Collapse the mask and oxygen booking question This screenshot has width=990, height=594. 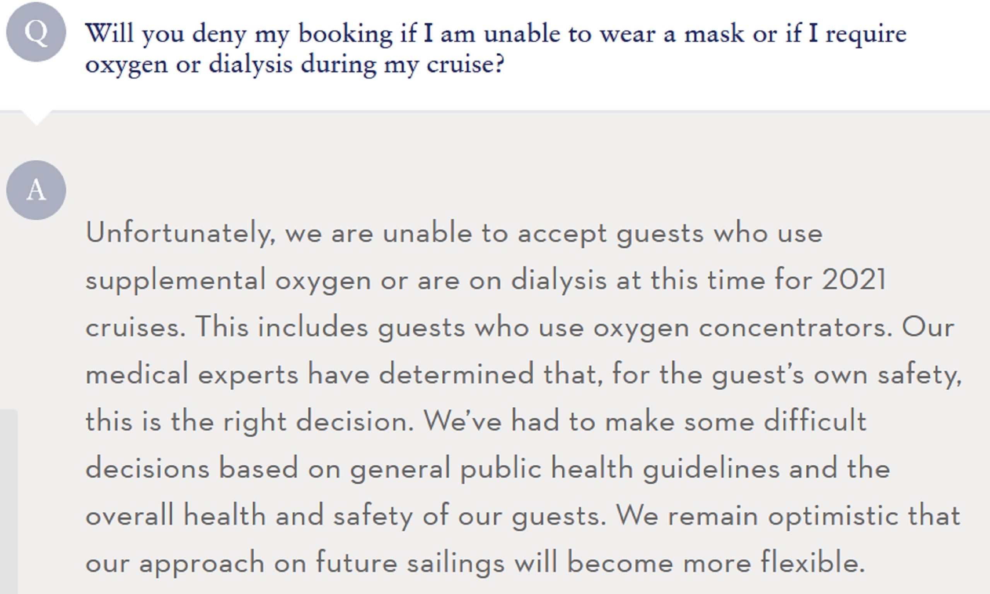coord(495,48)
